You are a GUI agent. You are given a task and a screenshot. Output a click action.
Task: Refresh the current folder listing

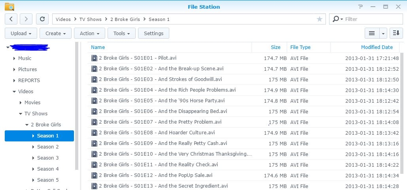coord(42,19)
